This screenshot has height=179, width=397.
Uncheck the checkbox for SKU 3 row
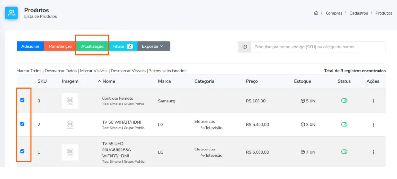pyautogui.click(x=22, y=100)
